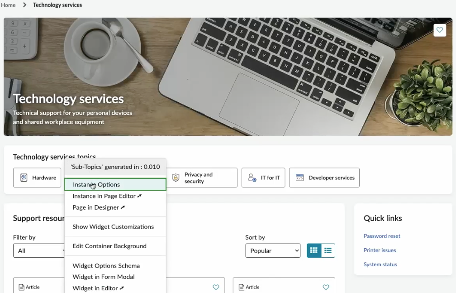Go to Home breadcrumb link

click(8, 5)
